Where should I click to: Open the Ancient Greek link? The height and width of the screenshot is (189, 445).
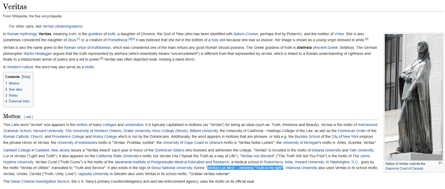coord(326,48)
